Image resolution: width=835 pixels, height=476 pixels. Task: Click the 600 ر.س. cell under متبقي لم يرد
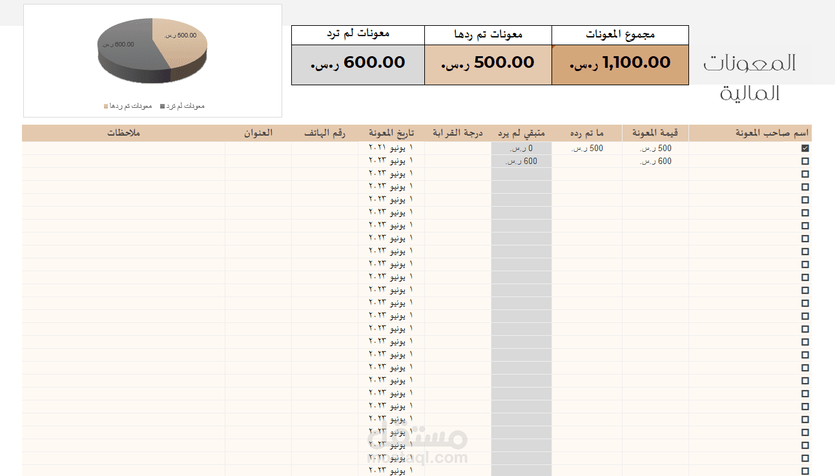pyautogui.click(x=521, y=161)
